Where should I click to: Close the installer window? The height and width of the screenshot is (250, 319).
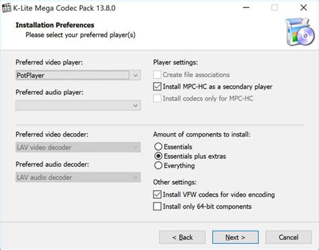(304, 7)
